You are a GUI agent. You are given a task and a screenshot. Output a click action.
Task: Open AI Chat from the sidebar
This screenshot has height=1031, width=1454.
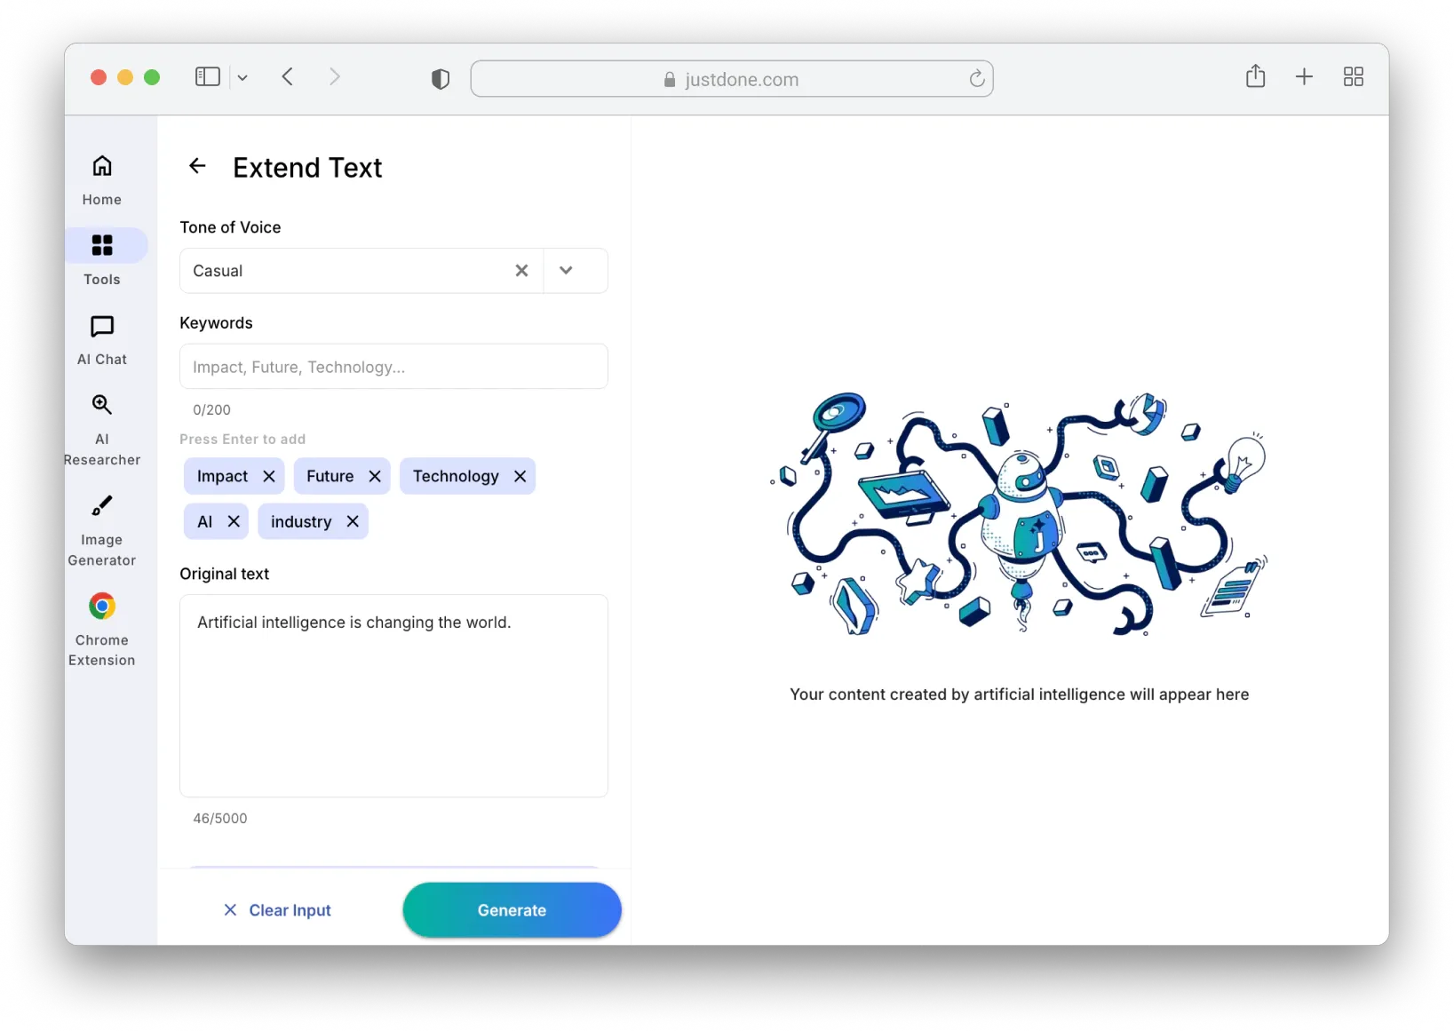(x=101, y=339)
